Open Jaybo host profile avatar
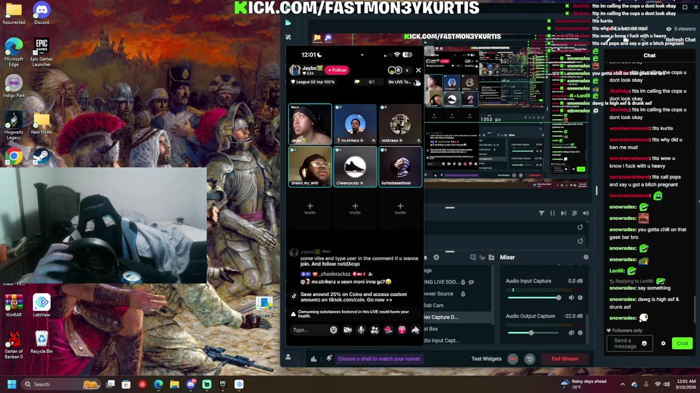The image size is (700, 393). coord(295,70)
